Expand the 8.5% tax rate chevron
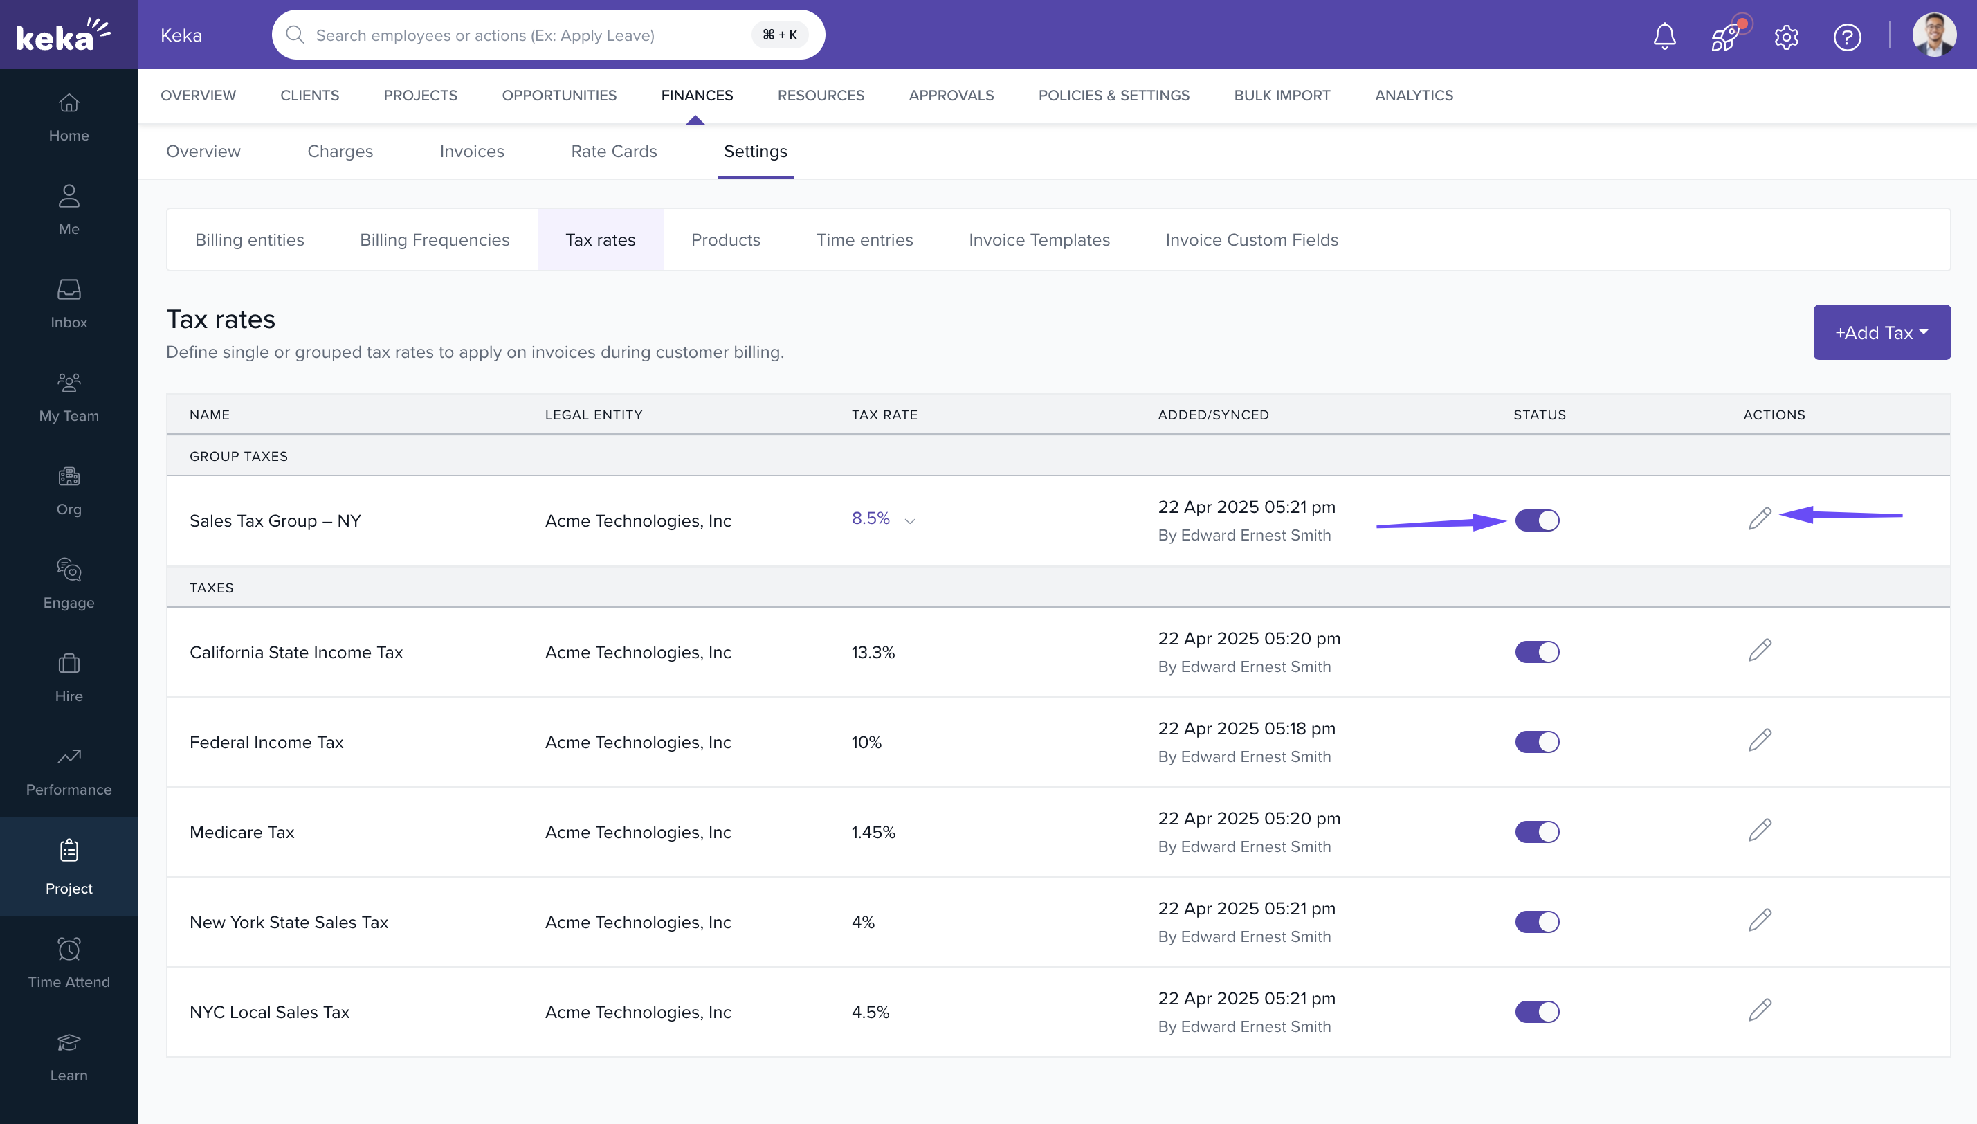 pyautogui.click(x=910, y=521)
